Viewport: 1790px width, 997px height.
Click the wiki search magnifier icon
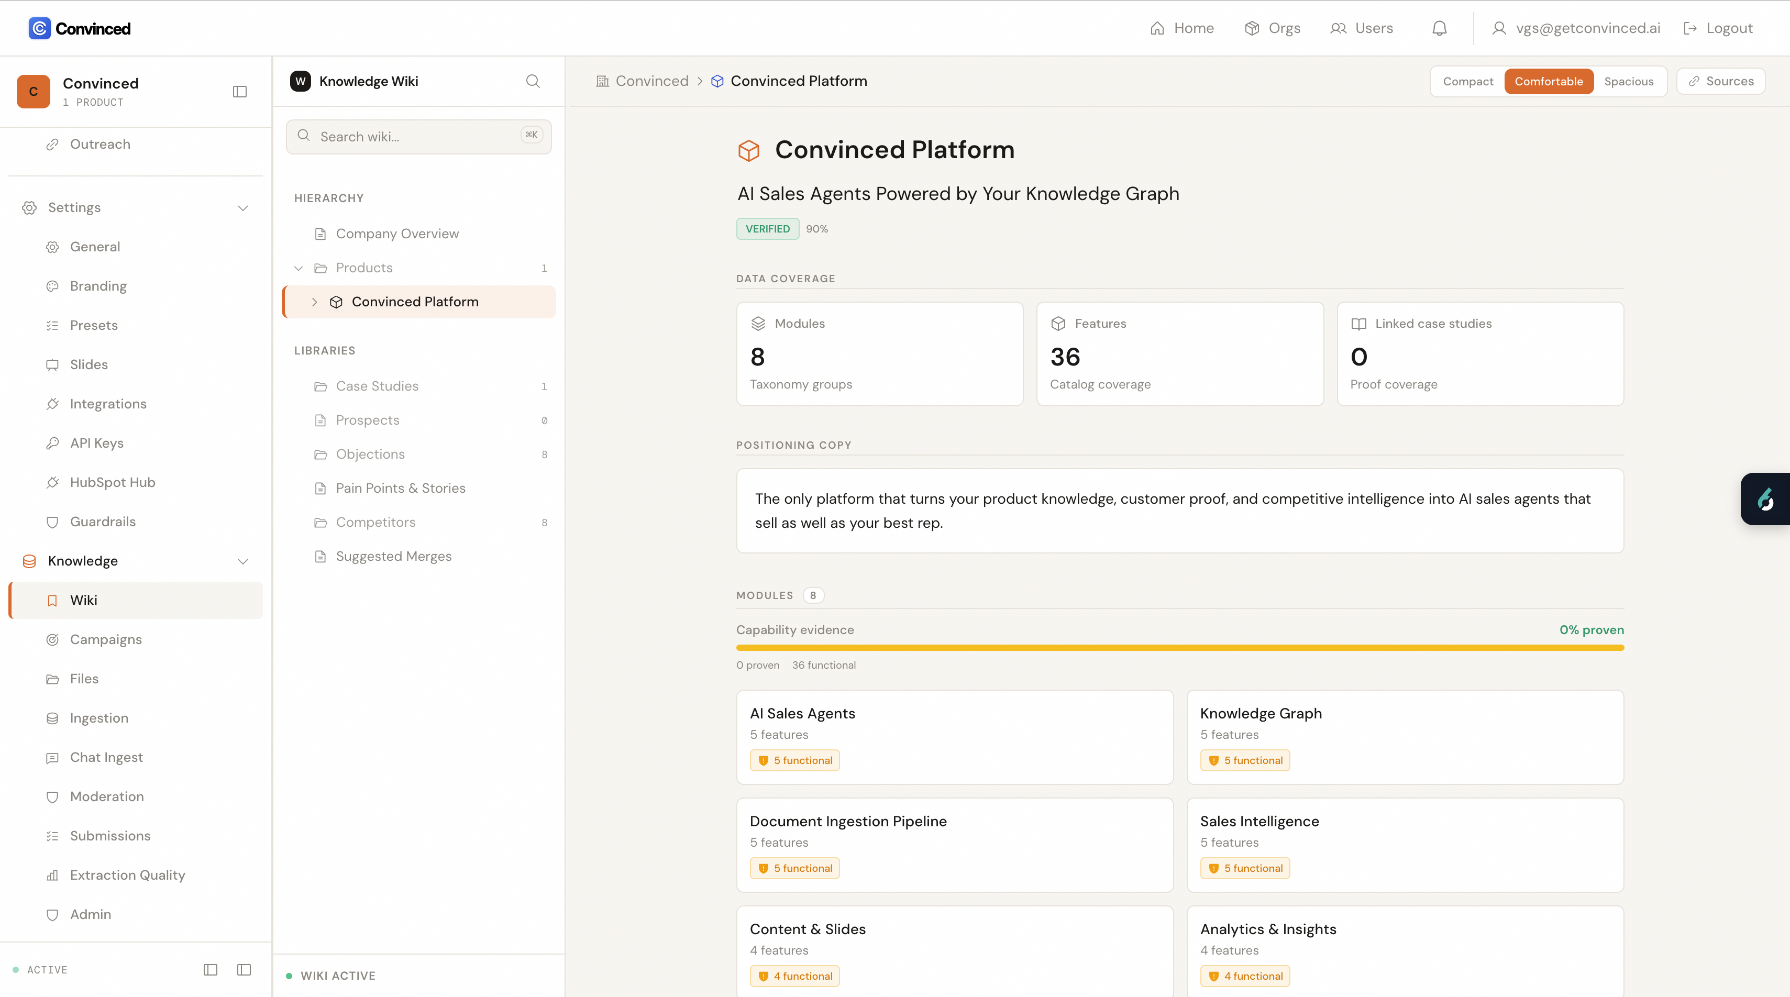(533, 81)
